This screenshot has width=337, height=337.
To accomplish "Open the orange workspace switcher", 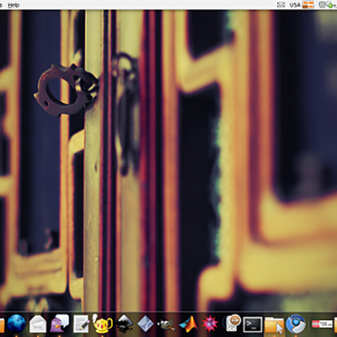I will click(308, 5).
